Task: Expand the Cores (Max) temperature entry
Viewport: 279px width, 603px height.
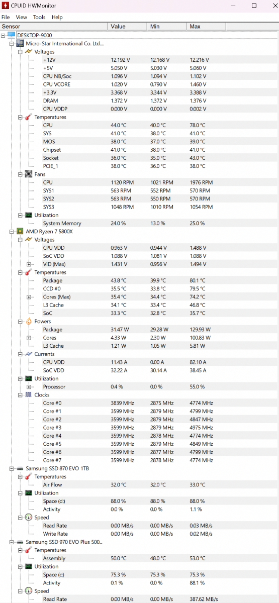Action: click(29, 297)
